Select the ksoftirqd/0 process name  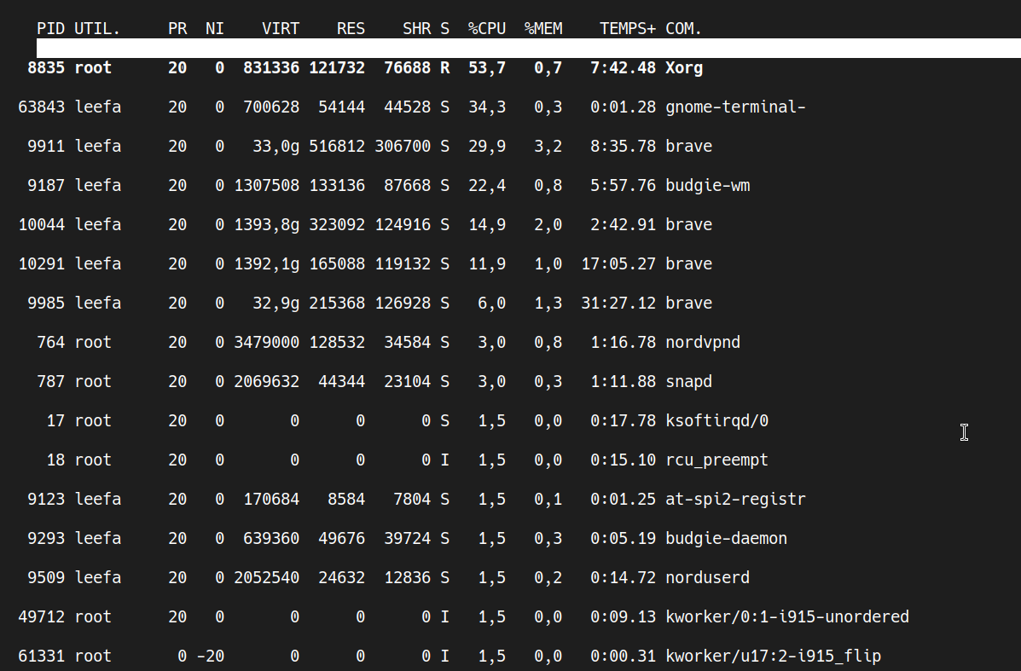[x=716, y=421]
